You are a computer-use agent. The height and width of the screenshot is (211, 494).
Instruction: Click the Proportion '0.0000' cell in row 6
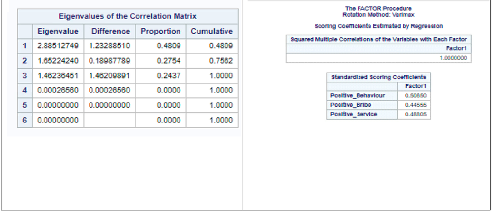point(161,120)
